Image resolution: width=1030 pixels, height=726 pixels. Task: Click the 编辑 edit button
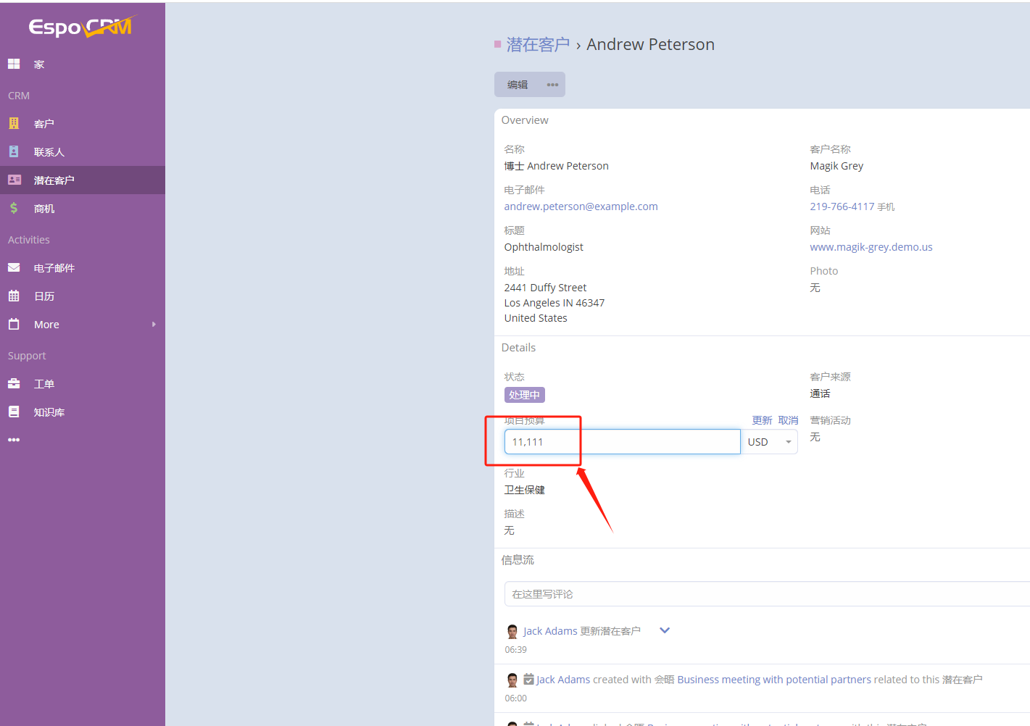click(518, 85)
